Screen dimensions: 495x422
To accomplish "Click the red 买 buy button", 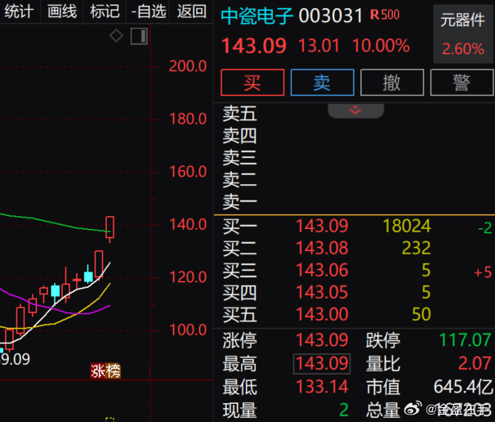I will click(252, 83).
